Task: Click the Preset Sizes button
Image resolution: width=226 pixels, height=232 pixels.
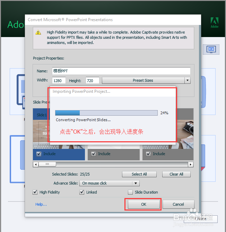Action: pos(143,80)
